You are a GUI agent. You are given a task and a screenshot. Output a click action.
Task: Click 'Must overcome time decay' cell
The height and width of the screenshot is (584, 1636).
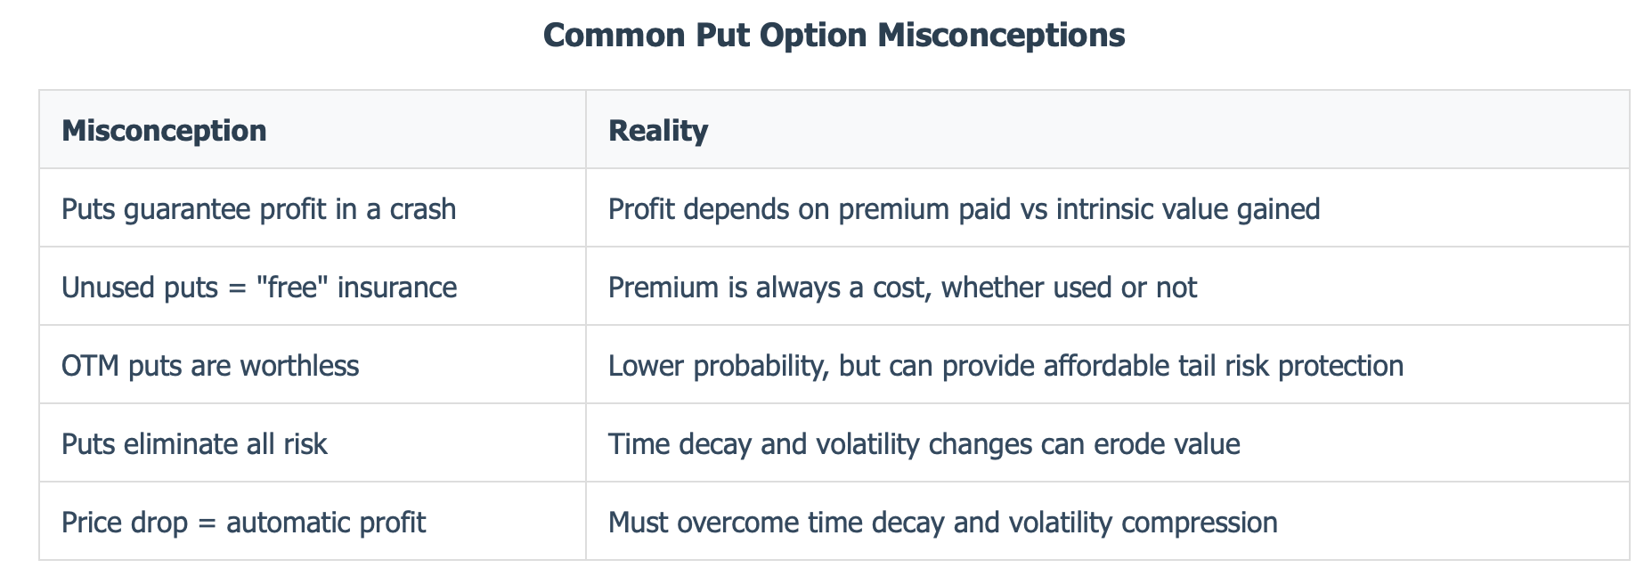click(1107, 522)
